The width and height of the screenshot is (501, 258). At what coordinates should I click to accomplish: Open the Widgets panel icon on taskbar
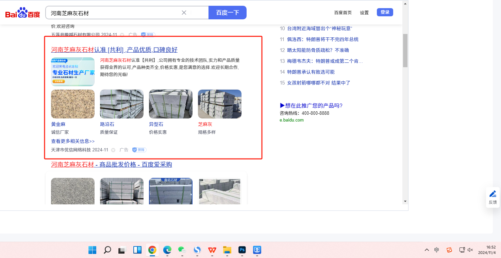[x=137, y=250]
